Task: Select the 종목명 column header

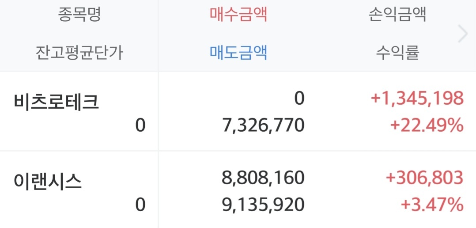Action: click(79, 15)
